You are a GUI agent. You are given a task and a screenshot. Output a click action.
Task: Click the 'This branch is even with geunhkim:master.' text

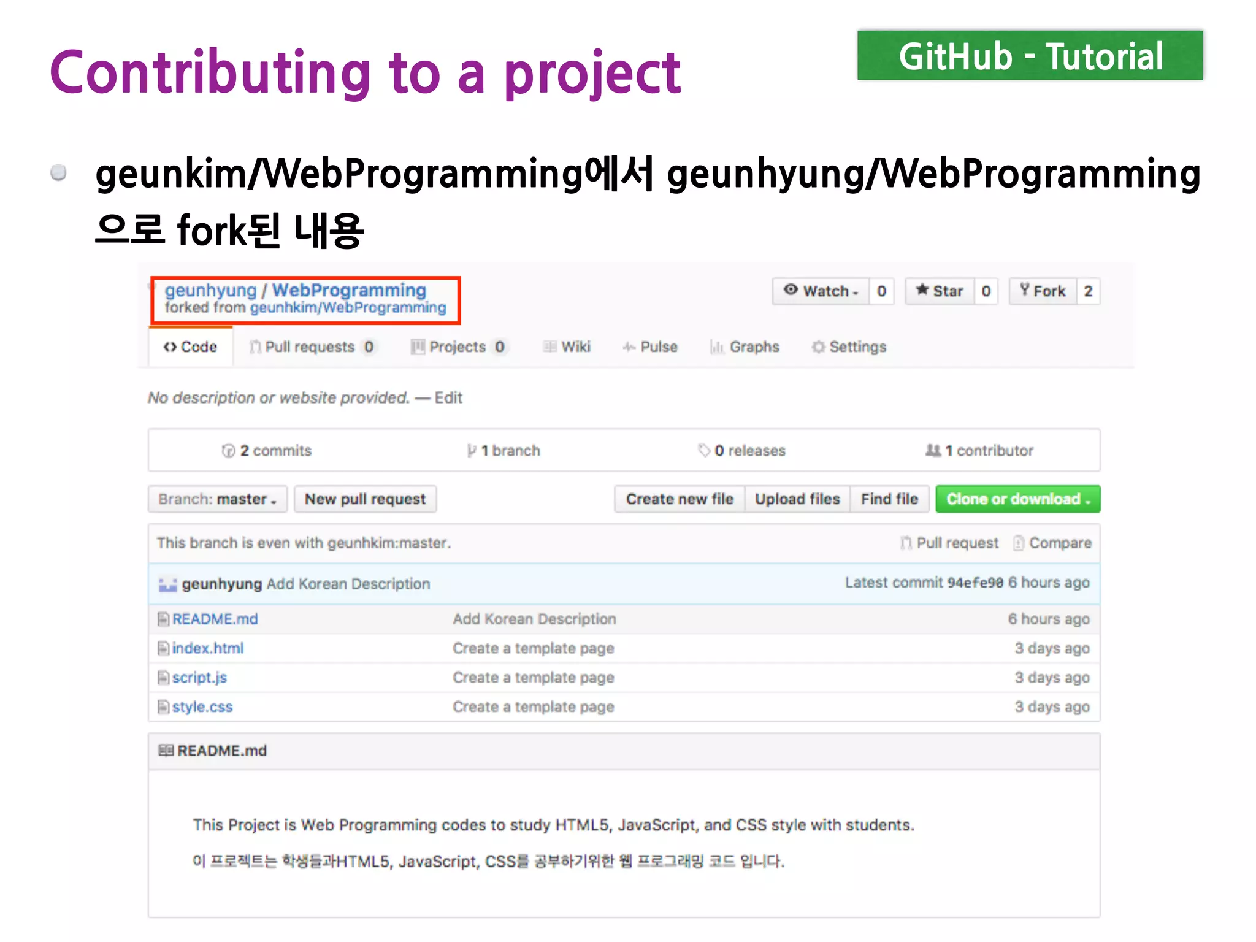pyautogui.click(x=304, y=543)
